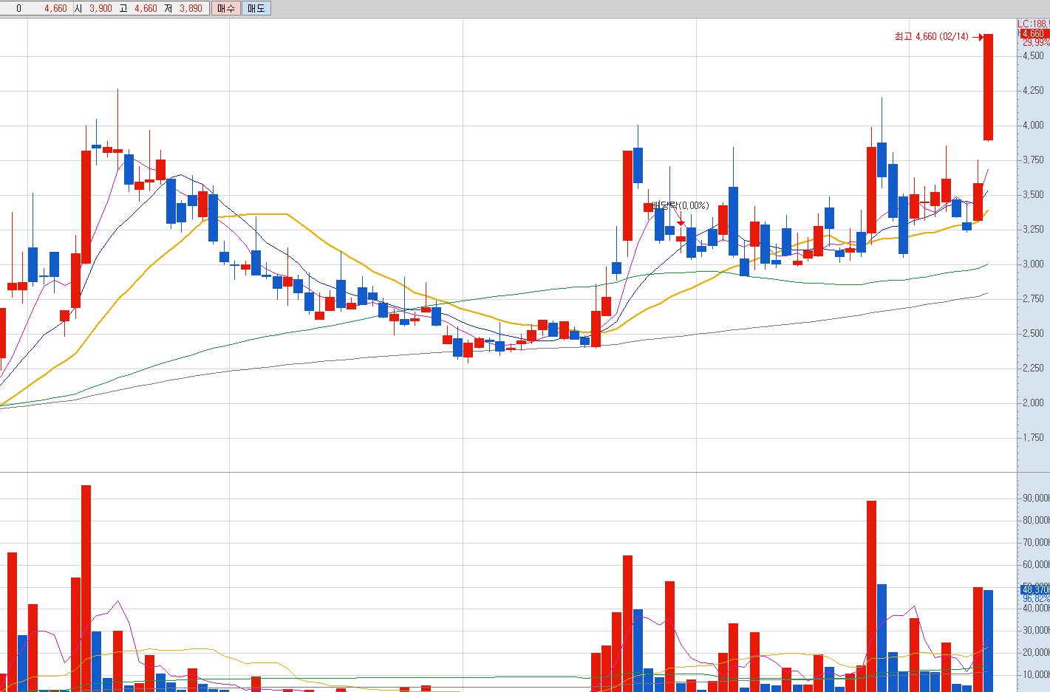Click the 70,000K volume axis label

(x=1036, y=542)
